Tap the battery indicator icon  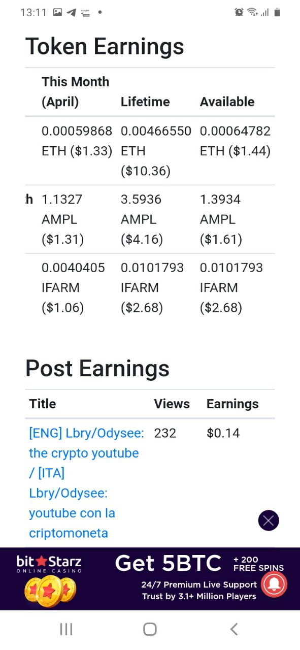point(277,12)
